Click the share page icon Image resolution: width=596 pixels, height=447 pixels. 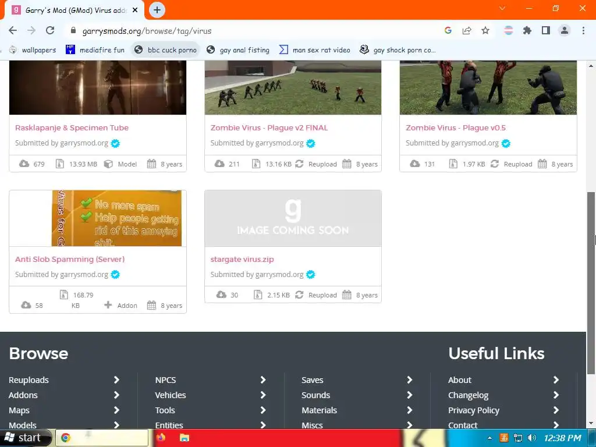point(467,30)
